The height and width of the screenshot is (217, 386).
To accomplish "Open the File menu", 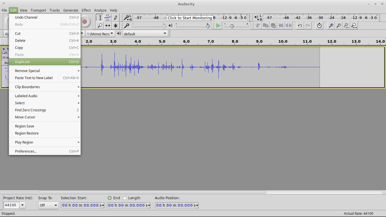I will click(x=4, y=10).
